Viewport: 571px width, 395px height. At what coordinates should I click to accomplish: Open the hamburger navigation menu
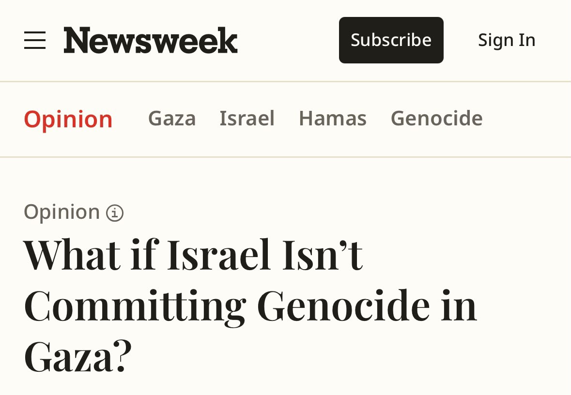click(35, 40)
